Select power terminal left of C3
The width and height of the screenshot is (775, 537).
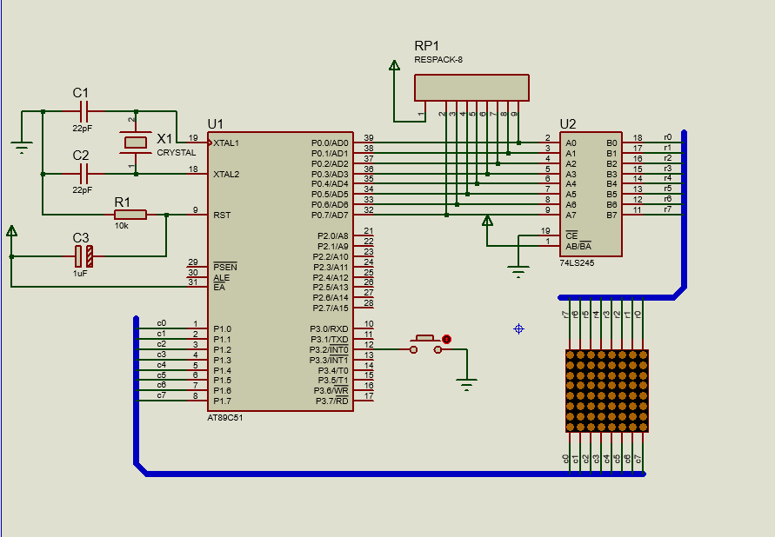click(x=11, y=231)
